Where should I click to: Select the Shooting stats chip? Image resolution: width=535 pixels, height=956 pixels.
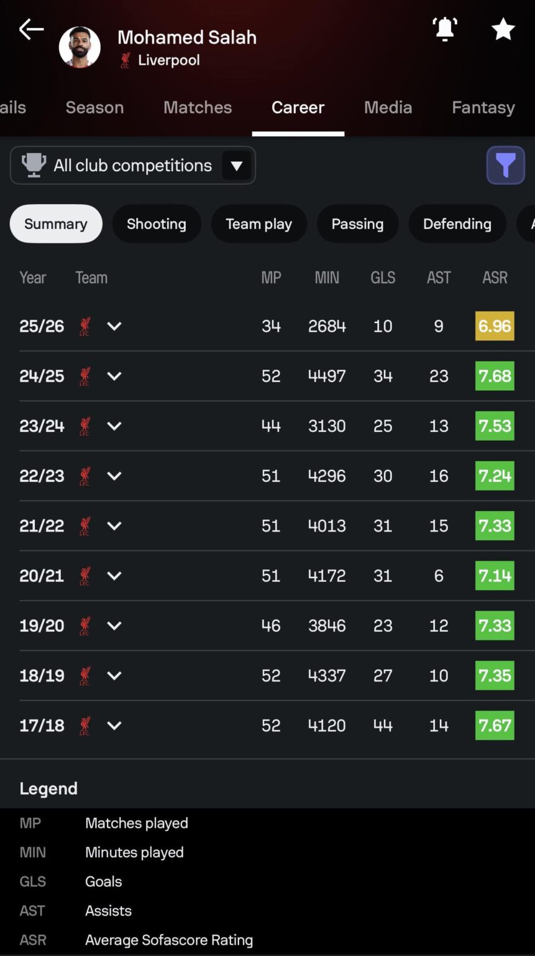click(x=157, y=224)
